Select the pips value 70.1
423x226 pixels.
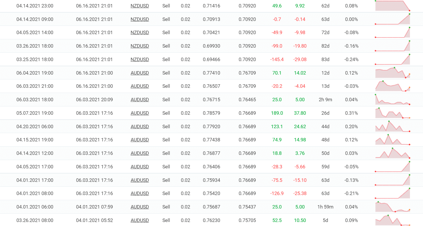coord(277,73)
